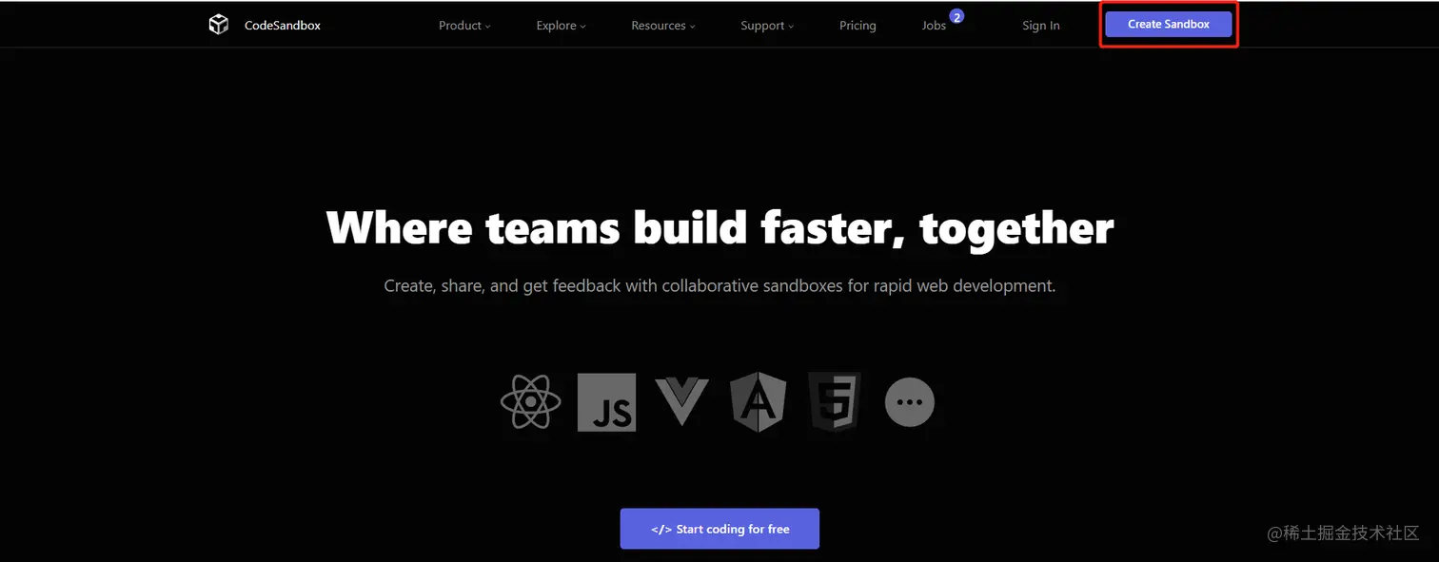Click the CodeSandbox brand name text
The height and width of the screenshot is (562, 1439).
283,26
